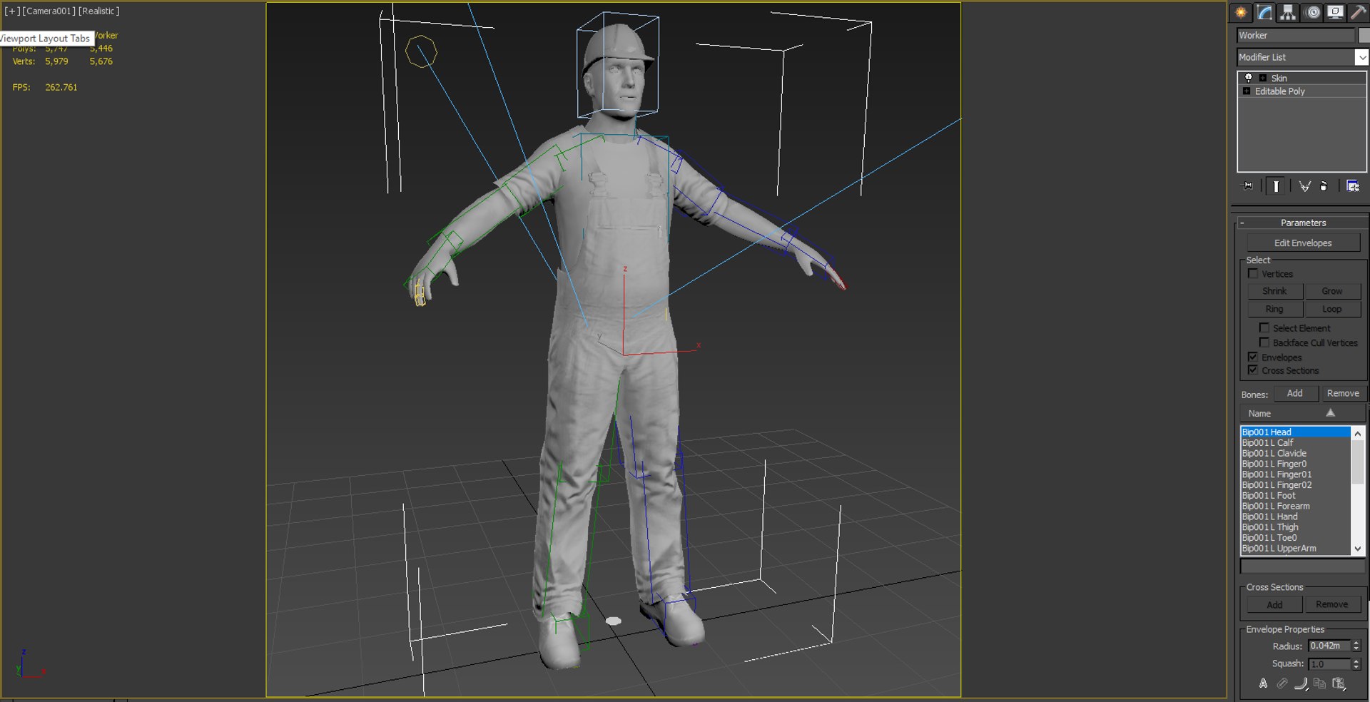Click the bone name search field

tap(1302, 566)
